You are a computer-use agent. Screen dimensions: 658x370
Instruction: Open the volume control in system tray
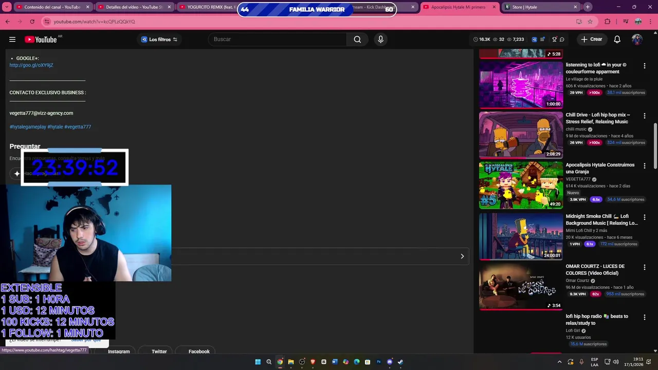[616, 362]
